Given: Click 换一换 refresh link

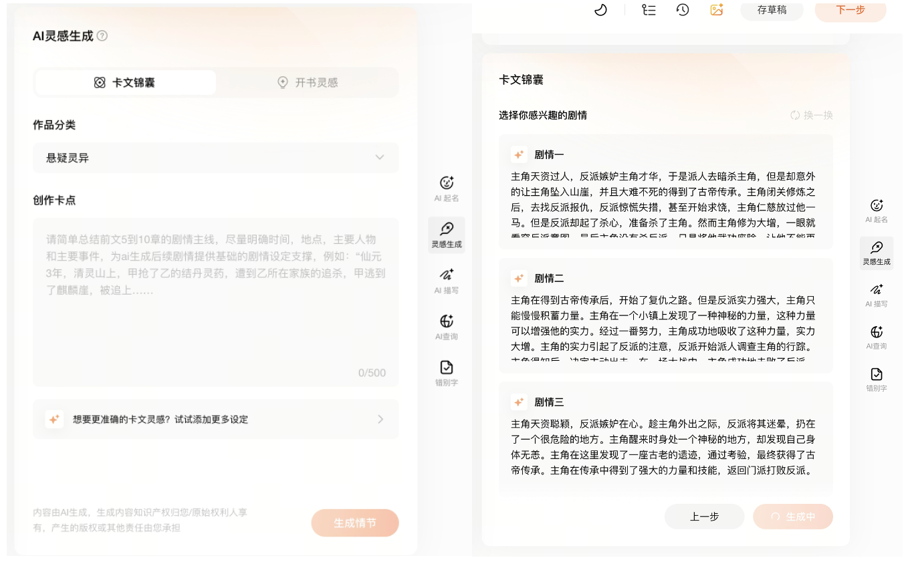Looking at the screenshot, I should pos(812,116).
